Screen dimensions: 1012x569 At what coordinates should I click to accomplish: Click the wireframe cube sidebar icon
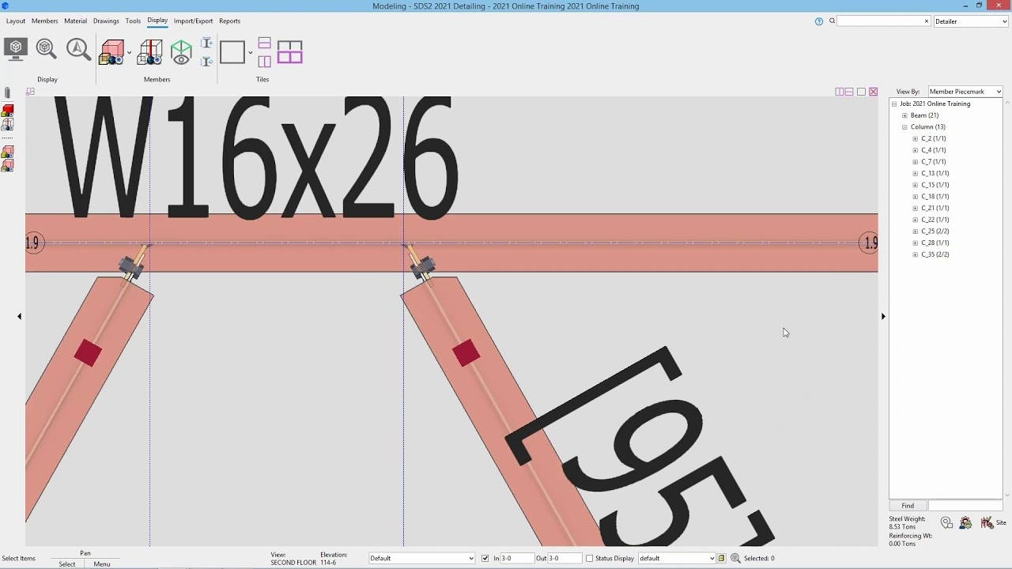point(7,124)
